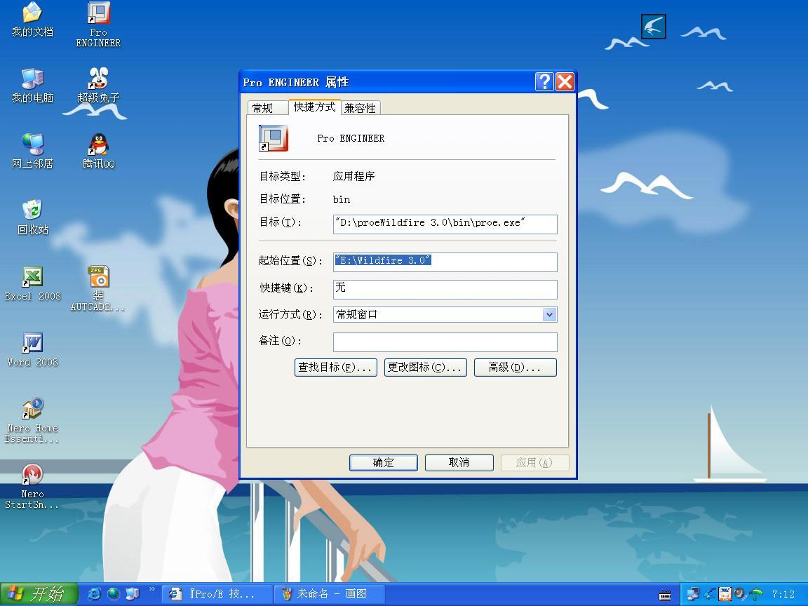Screen dimensions: 808x606
Task: Select the Word 2003 shortcut icon
Action: 32,350
